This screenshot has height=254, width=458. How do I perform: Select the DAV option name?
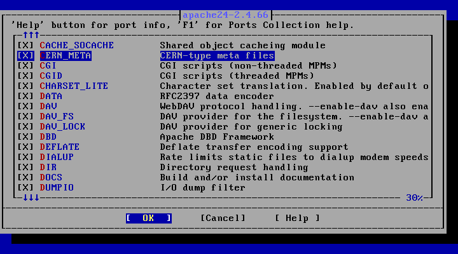(x=48, y=107)
